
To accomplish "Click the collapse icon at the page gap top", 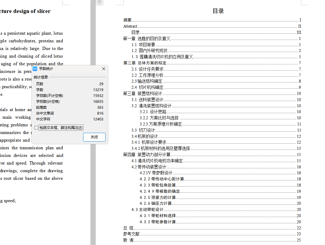I will 100,2.
